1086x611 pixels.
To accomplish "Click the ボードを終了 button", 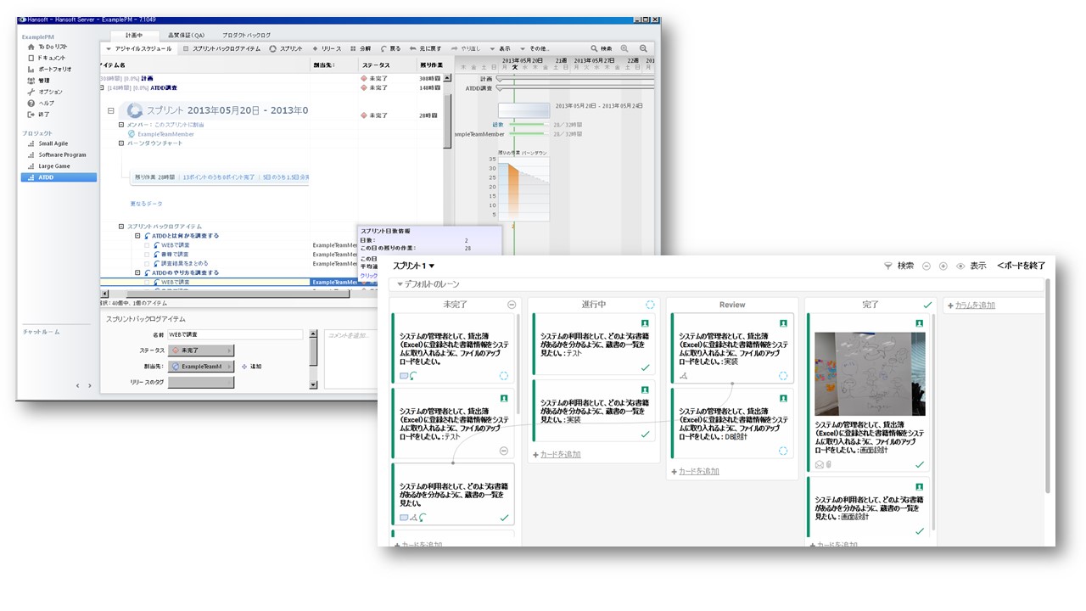I will pos(1022,266).
